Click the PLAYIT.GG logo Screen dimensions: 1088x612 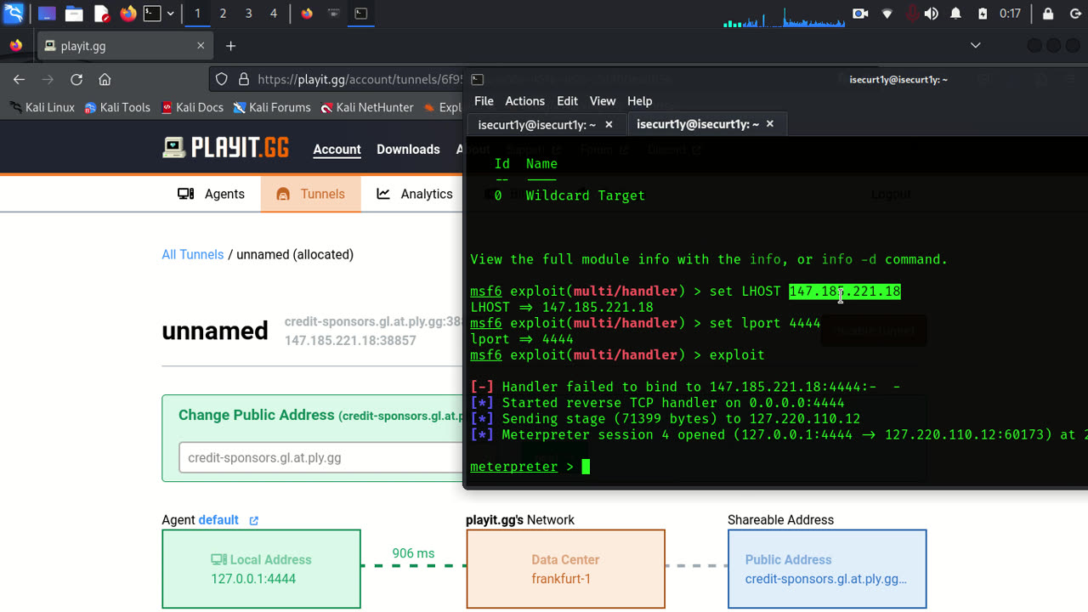(226, 148)
